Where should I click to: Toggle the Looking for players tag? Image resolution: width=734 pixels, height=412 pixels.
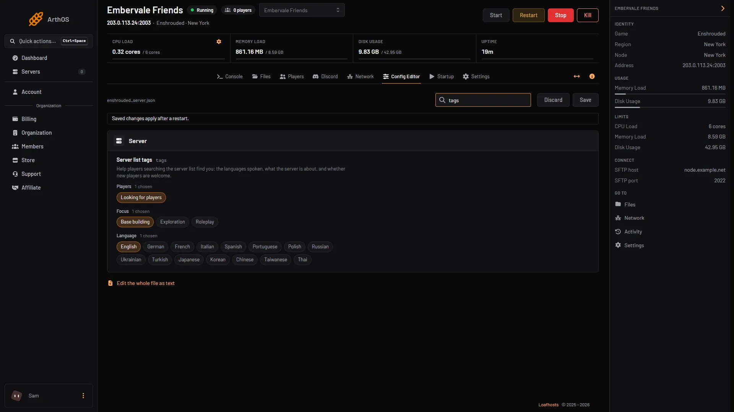(141, 198)
